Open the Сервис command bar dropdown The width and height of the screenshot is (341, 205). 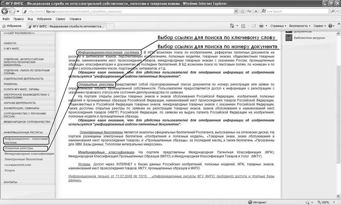point(320,26)
